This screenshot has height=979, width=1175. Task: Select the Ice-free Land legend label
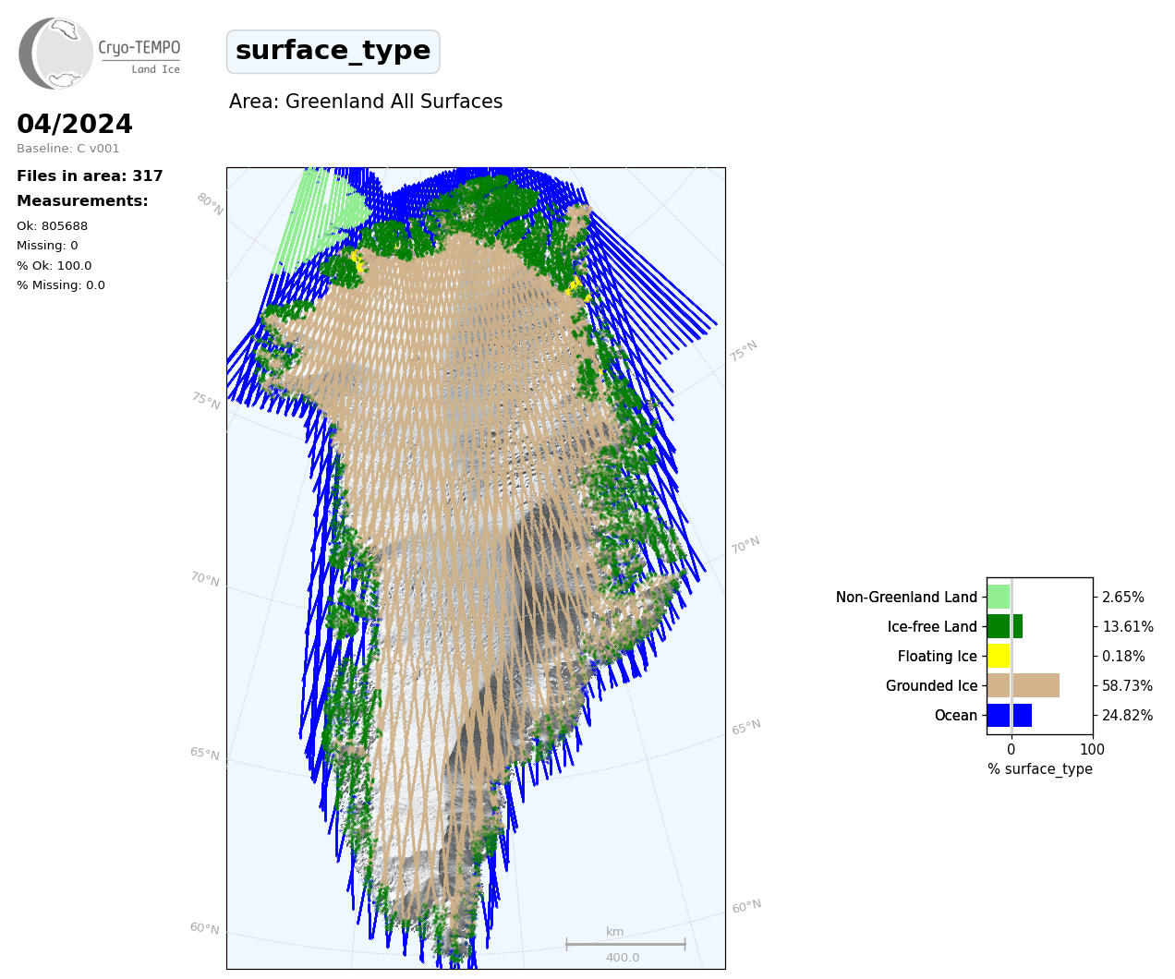[x=932, y=627]
